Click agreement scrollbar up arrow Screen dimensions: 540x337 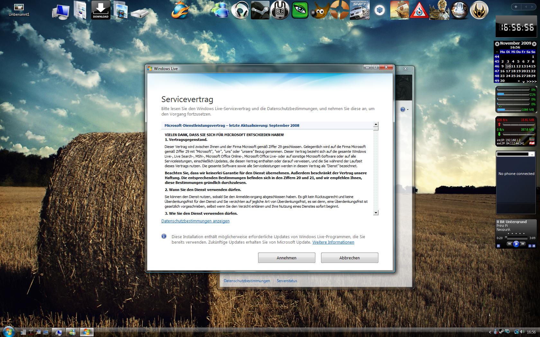click(376, 124)
